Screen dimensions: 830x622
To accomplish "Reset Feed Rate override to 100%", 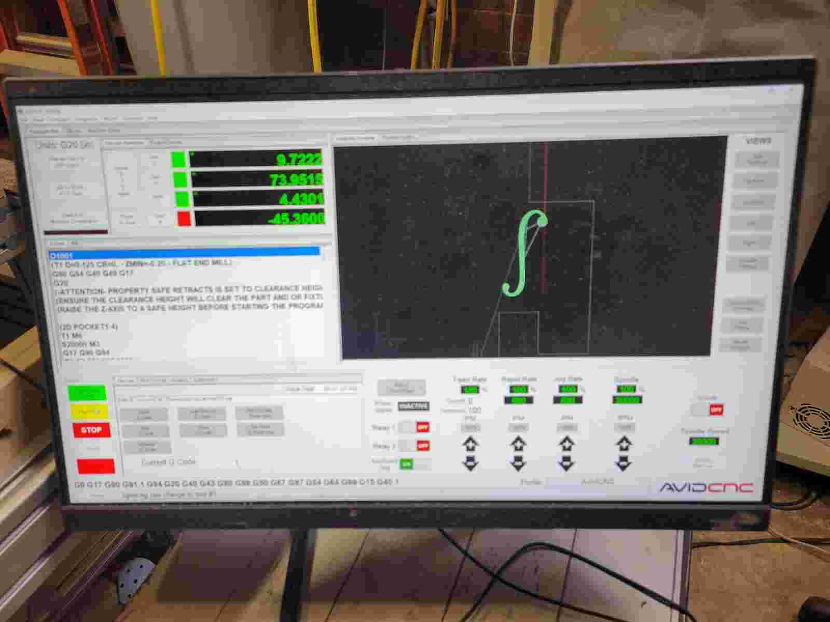I will tap(470, 428).
